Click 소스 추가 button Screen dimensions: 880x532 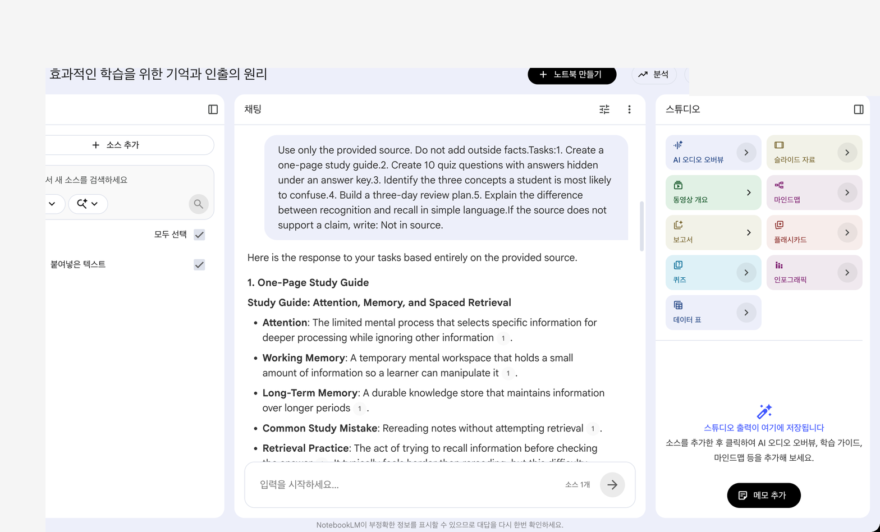click(x=130, y=145)
